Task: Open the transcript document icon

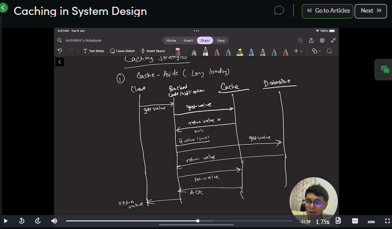Action: point(338,220)
